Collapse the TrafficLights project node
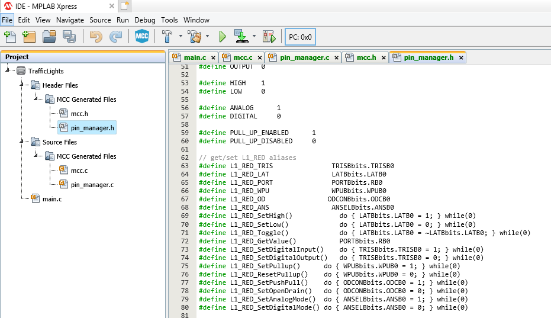 pos(8,71)
